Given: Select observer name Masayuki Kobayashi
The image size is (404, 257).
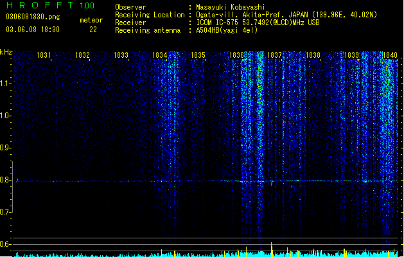Looking at the screenshot, I should click(230, 7).
